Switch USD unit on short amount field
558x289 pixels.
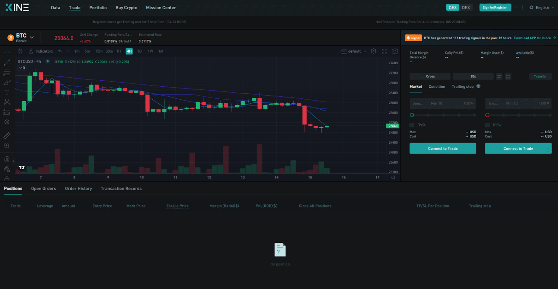[x=545, y=103]
